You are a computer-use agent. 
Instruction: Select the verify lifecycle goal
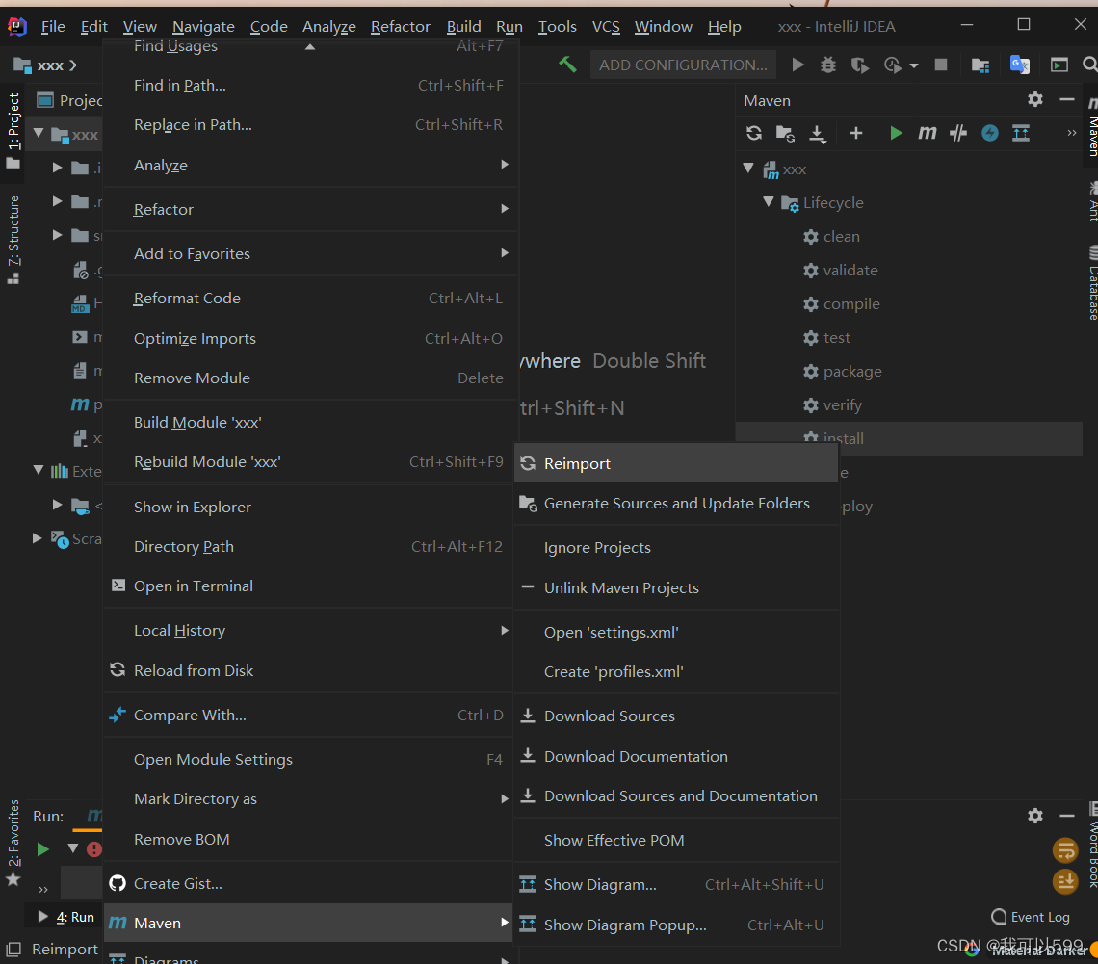pyautogui.click(x=842, y=405)
